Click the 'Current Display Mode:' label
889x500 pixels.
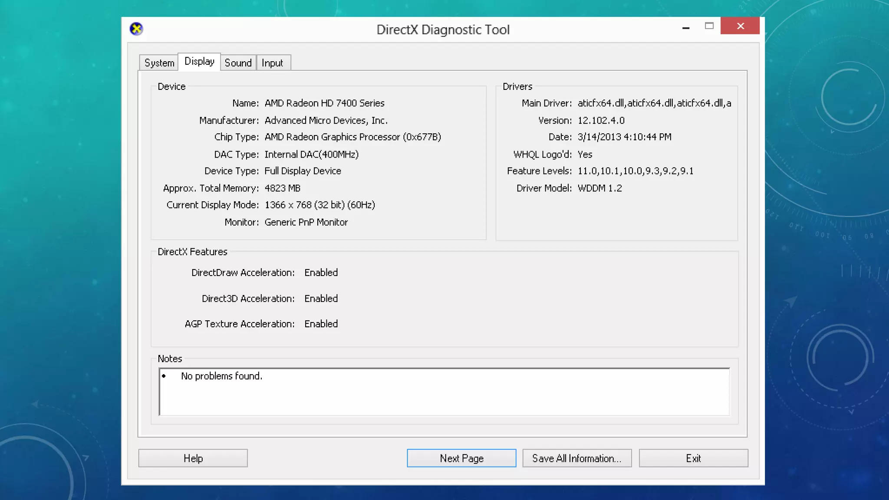click(213, 205)
